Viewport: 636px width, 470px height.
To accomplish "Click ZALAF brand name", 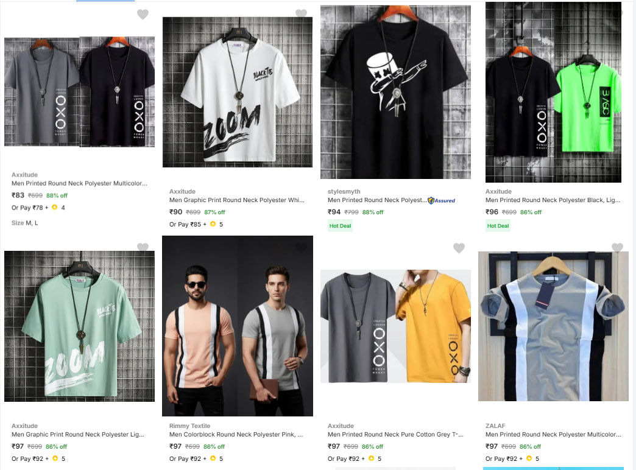I will tap(495, 426).
